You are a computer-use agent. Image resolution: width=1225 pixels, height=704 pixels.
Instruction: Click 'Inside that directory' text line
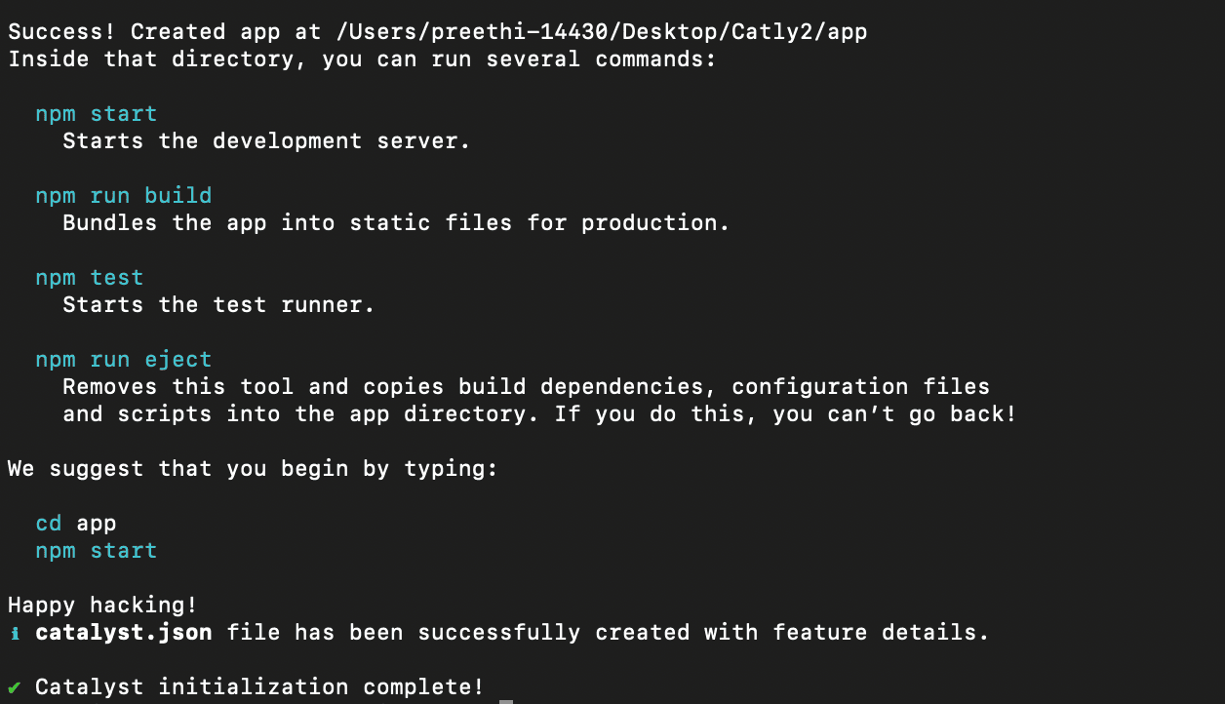click(x=362, y=59)
